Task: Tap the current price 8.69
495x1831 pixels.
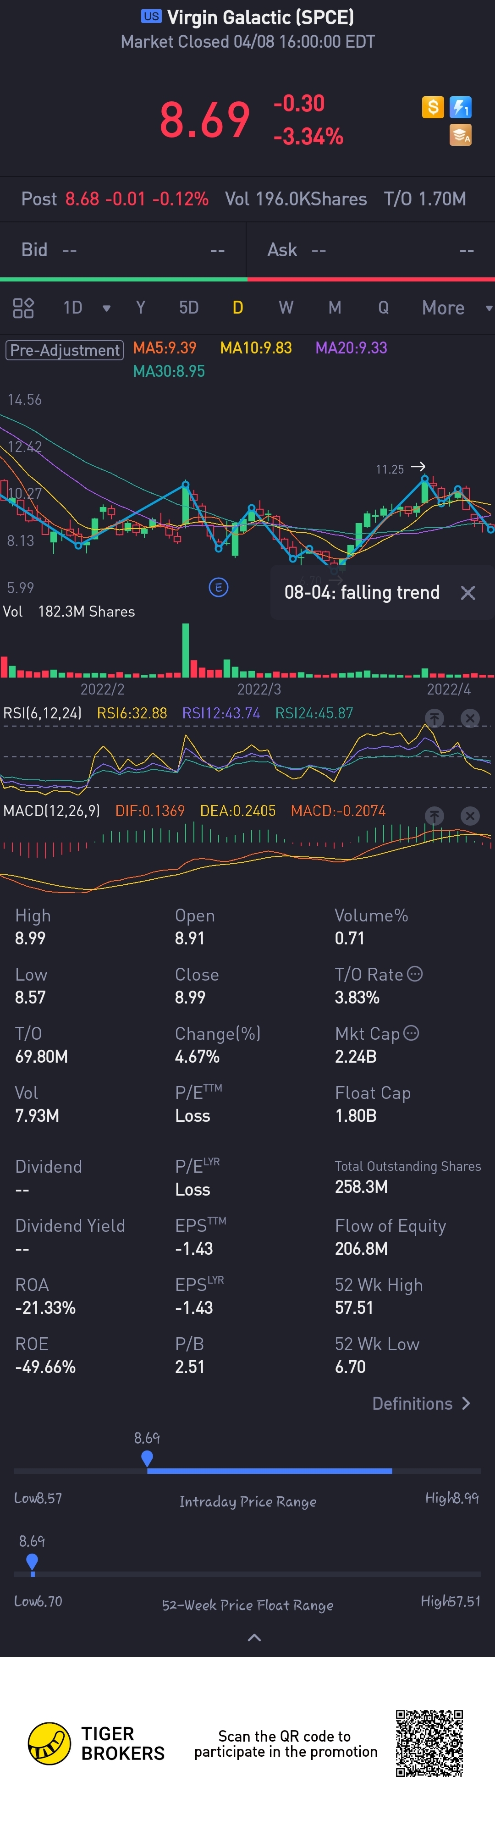Action: (x=204, y=119)
